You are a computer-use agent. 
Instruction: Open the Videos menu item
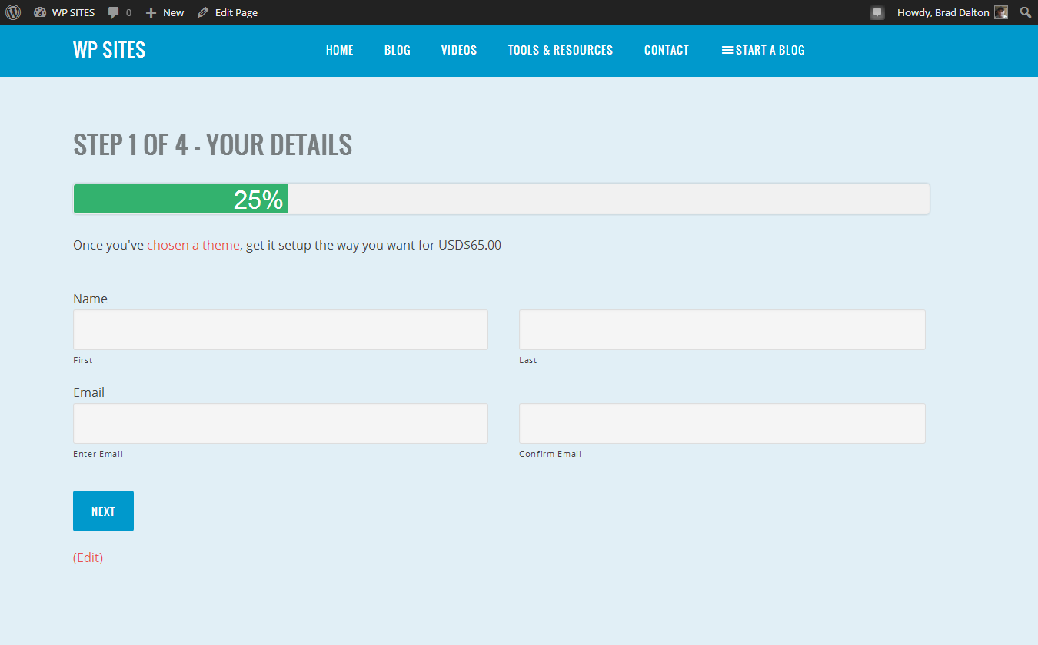[x=459, y=50]
